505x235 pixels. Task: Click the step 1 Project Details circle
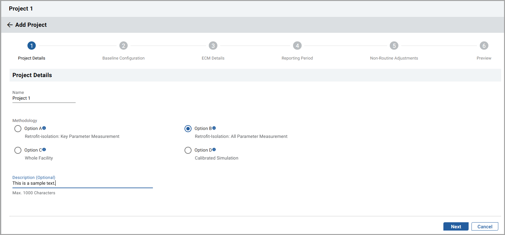tap(32, 46)
